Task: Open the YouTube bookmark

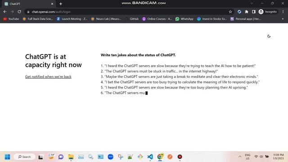Action: [11, 19]
